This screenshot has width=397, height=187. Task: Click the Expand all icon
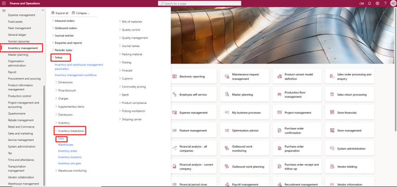click(53, 13)
